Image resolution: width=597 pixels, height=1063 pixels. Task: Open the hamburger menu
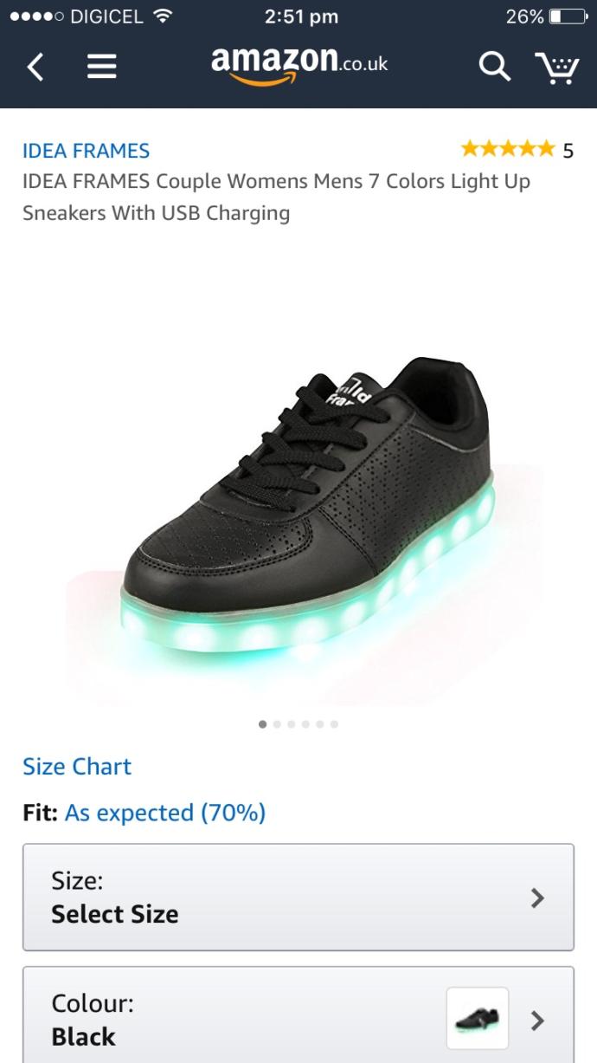102,67
